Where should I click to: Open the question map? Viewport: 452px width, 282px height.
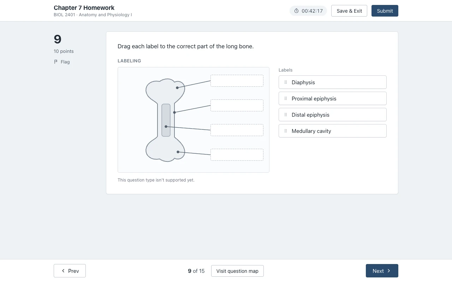pos(237,271)
